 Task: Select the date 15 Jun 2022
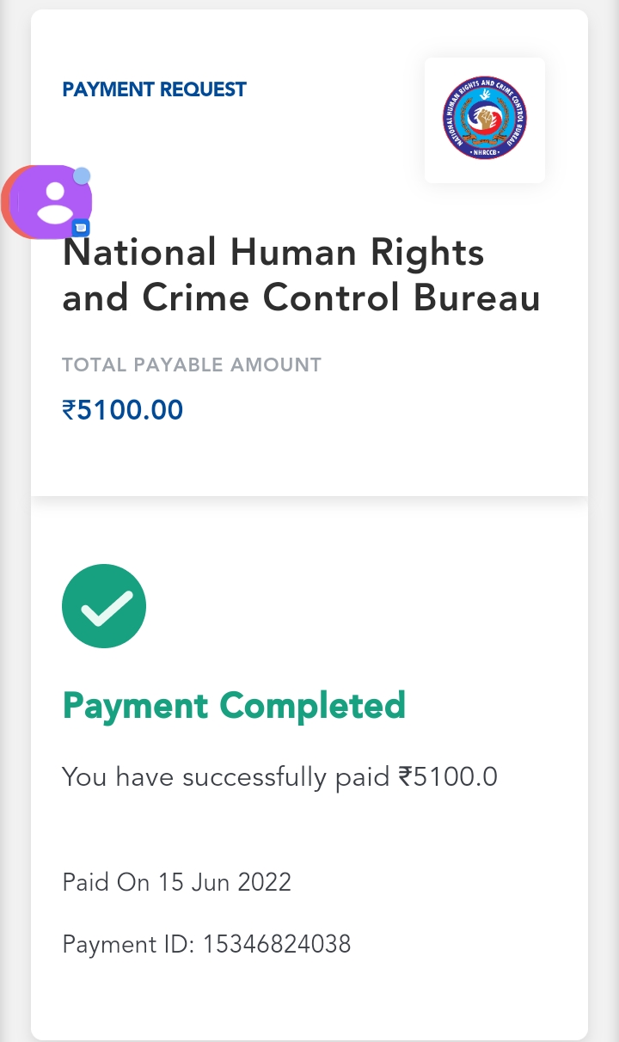224,882
